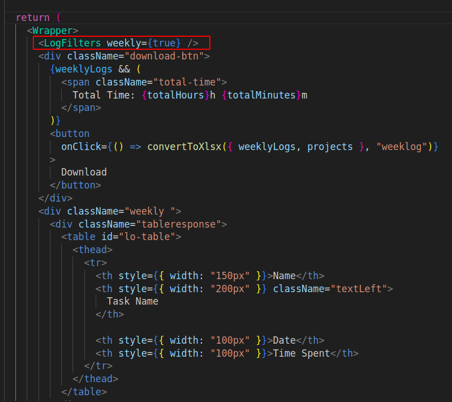
Task: Click the "total-time" className string
Action: click(x=190, y=82)
